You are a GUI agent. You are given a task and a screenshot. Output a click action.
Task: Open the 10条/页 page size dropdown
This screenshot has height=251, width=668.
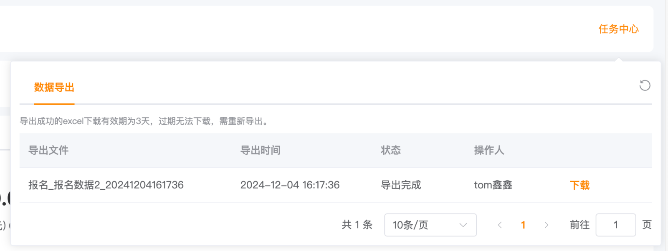click(x=430, y=225)
